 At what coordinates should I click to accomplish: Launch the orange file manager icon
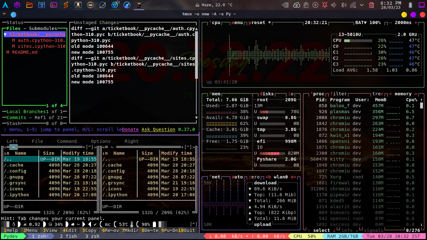(29, 5)
